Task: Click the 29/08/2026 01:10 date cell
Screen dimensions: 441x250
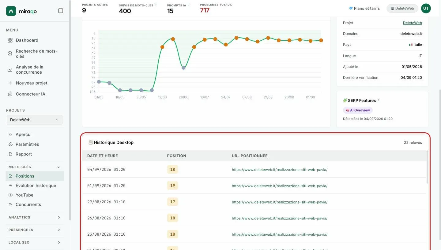Action: (106, 202)
